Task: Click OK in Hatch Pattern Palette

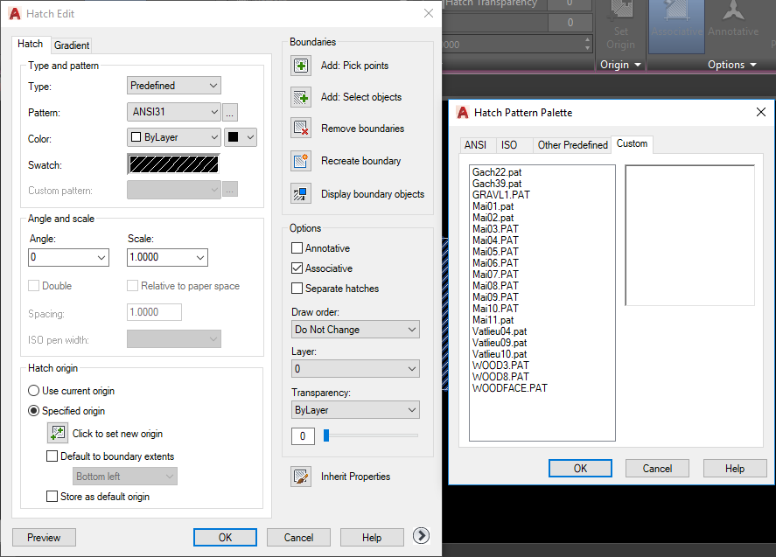Action: pos(580,469)
